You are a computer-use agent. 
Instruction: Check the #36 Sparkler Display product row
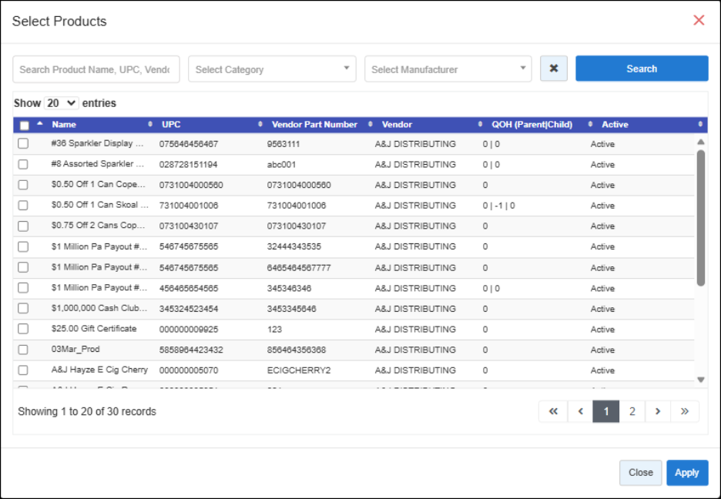23,143
